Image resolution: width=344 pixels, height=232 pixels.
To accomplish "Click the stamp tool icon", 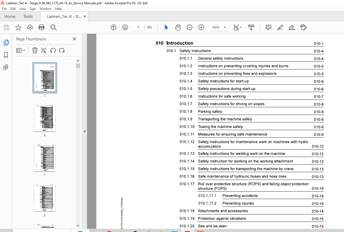I will pos(303,27).
